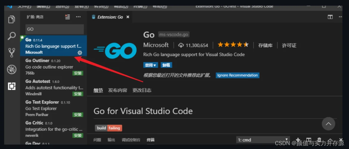Open the 帮助 Help menu
Image resolution: width=349 pixels, height=149 pixels.
point(160,7)
